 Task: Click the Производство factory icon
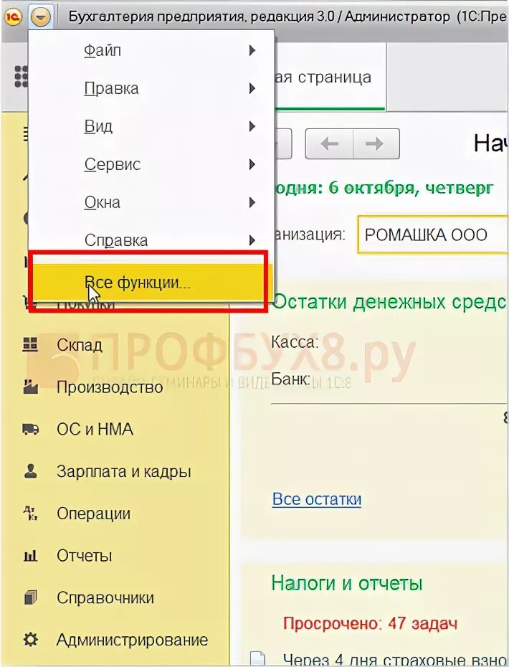(30, 387)
